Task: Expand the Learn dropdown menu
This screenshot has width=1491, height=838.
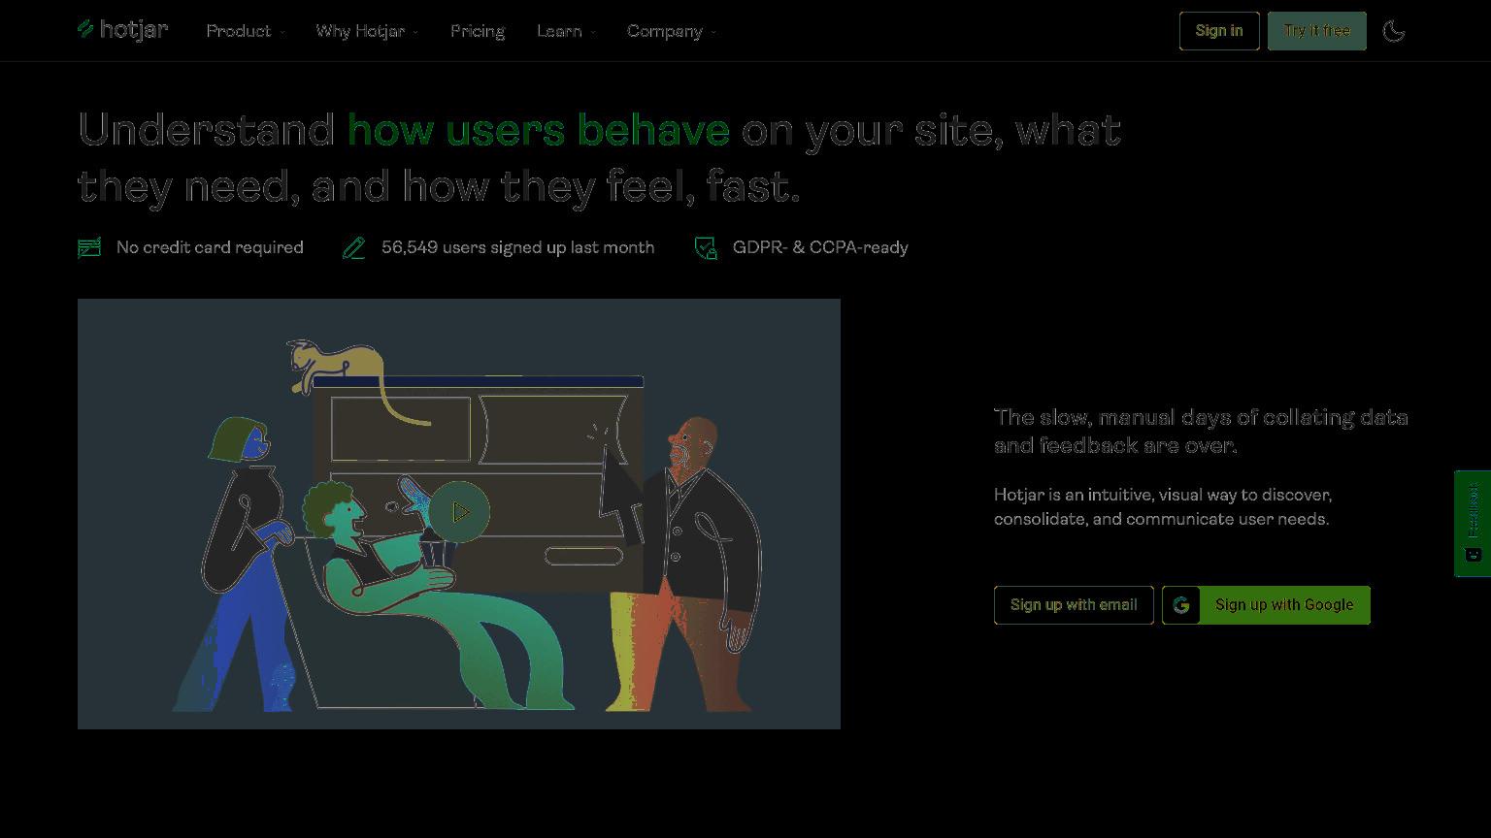Action: point(567,31)
